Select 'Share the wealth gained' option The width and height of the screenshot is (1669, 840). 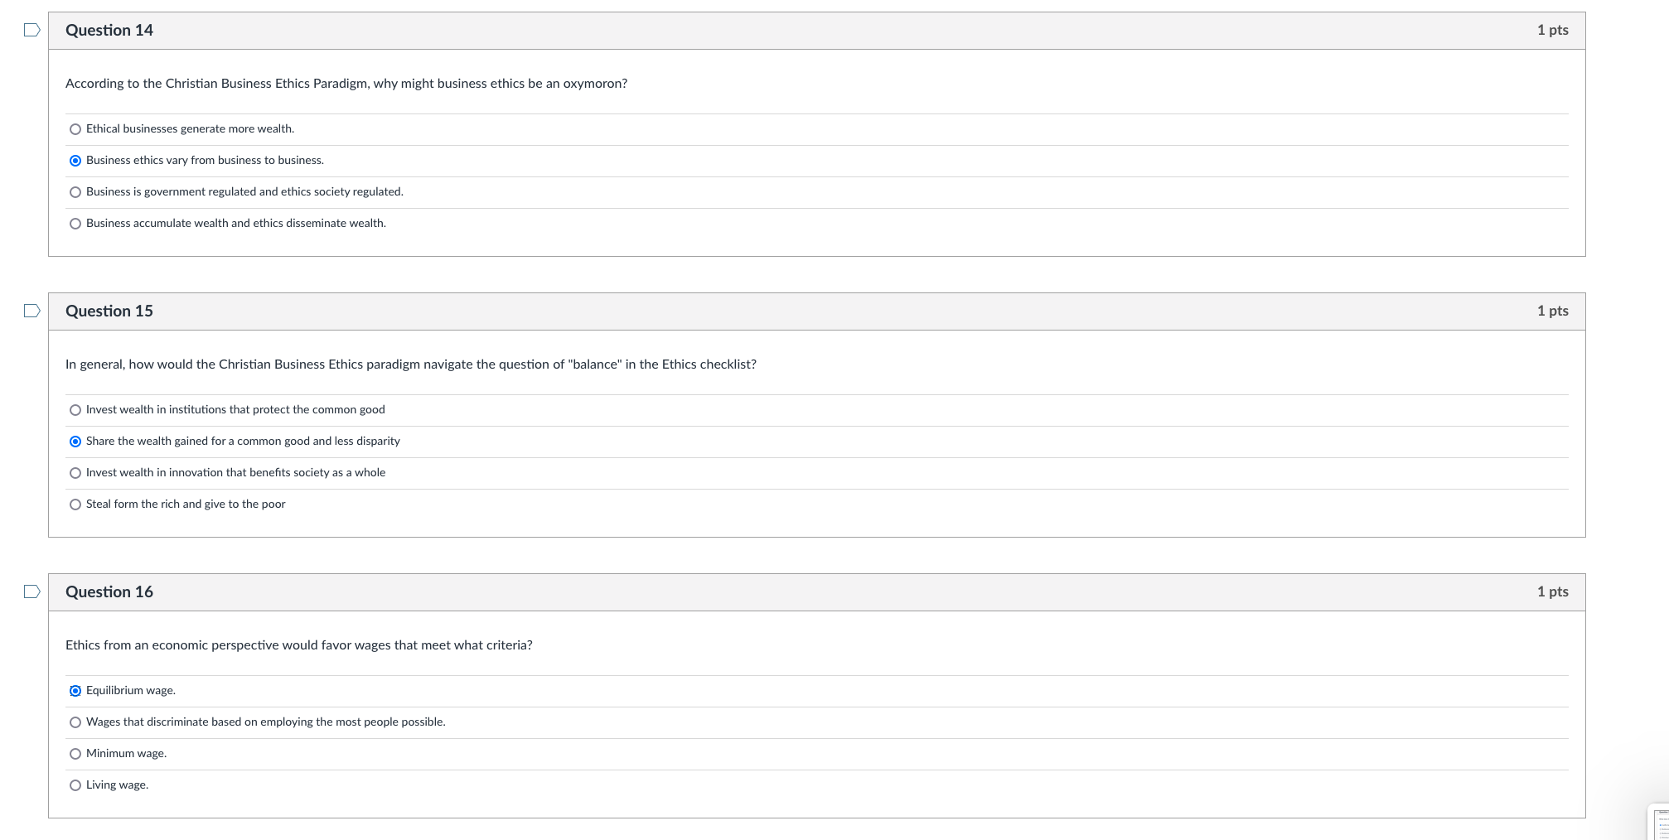click(x=75, y=442)
